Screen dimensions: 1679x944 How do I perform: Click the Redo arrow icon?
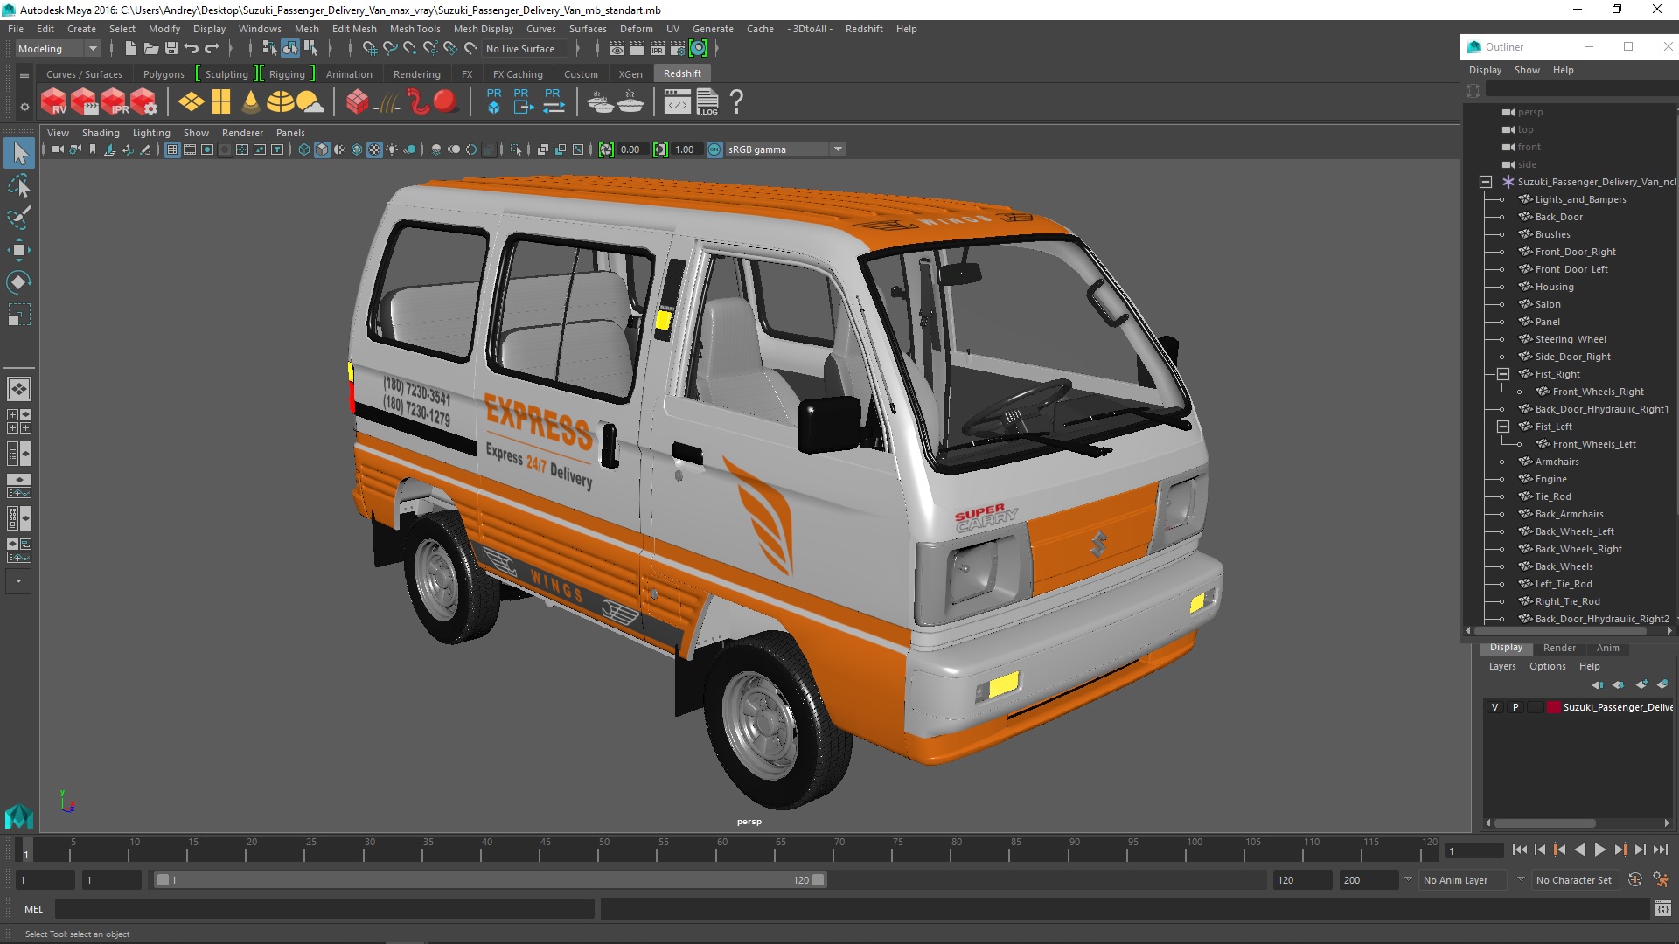[212, 49]
